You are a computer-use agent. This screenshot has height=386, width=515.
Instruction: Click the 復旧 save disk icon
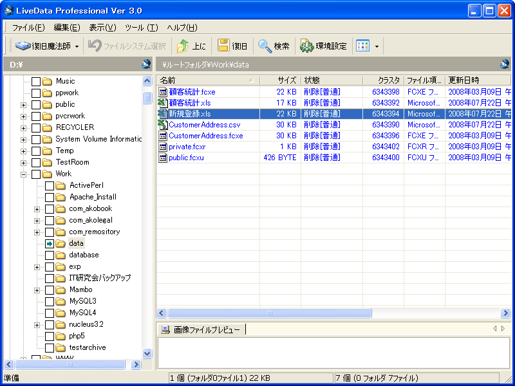pyautogui.click(x=223, y=46)
